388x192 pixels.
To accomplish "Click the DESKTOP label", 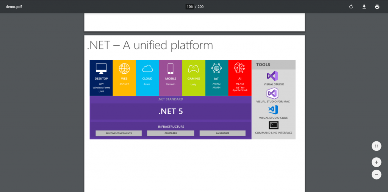I will pyautogui.click(x=101, y=79).
